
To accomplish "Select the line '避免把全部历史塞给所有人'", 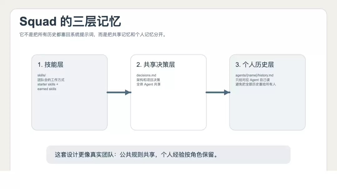I will 256,84.
